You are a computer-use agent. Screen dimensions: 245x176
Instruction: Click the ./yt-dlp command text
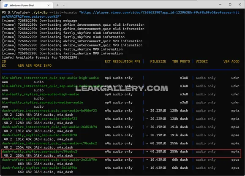pos(40,12)
